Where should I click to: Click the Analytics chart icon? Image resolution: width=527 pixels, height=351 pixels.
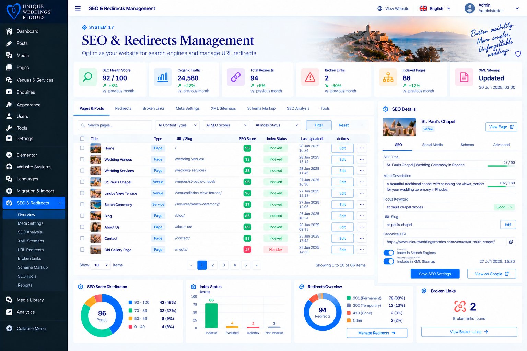point(9,312)
